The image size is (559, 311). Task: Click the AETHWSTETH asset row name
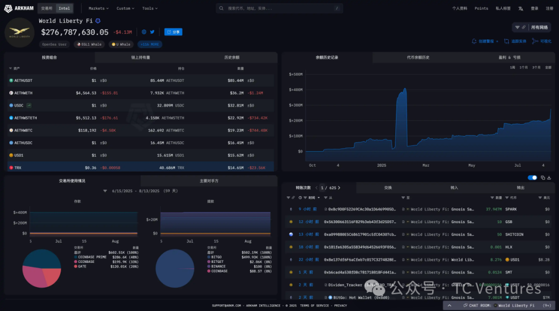pyautogui.click(x=25, y=118)
